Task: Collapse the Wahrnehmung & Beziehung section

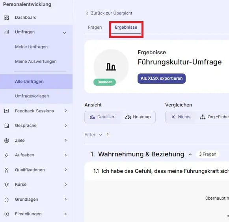Action: pyautogui.click(x=190, y=154)
